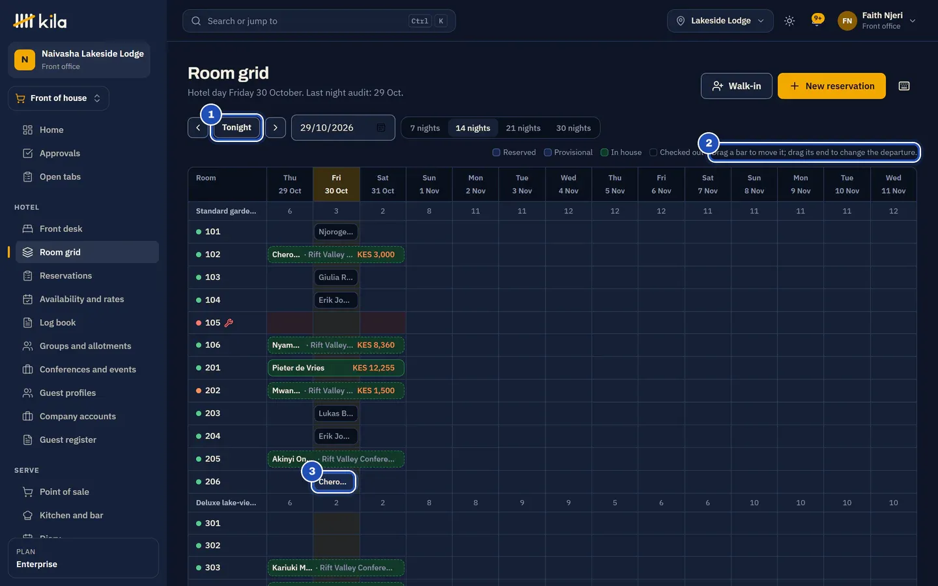Click the Tonight button

pos(236,128)
